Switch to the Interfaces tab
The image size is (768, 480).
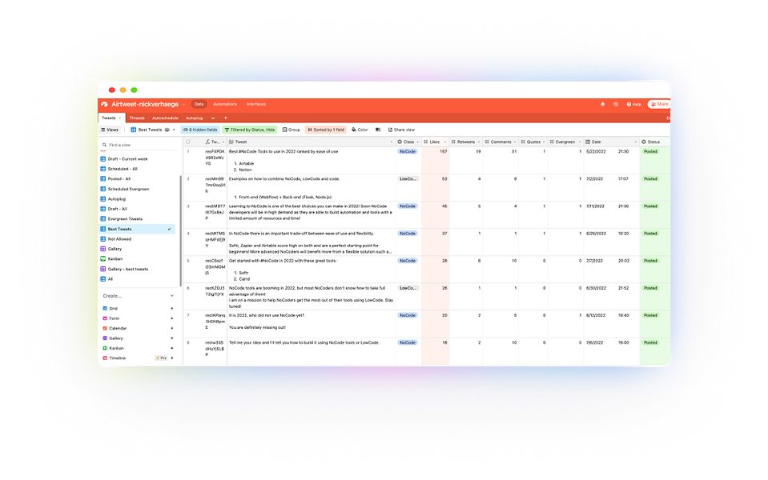(x=256, y=104)
